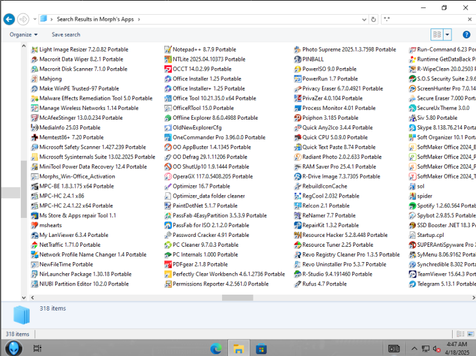Viewport: 476px width, 356px height.
Task: Select 'Optimizer_data folder cleaner' item
Action: 205,196
